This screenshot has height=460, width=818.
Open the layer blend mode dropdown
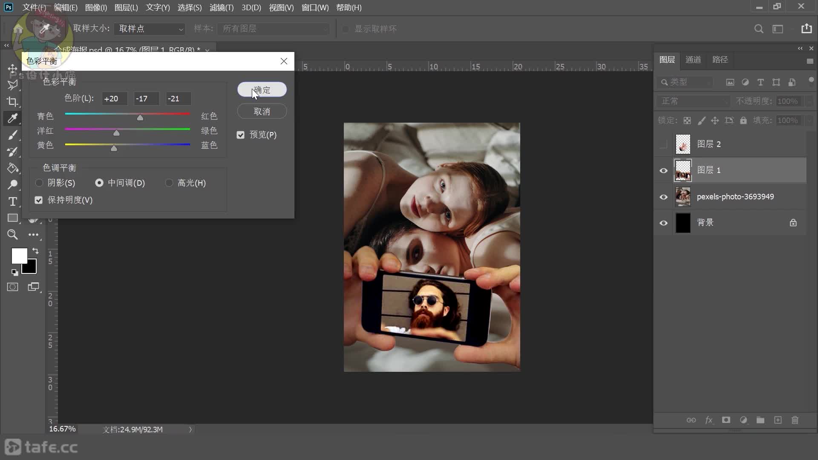[x=694, y=101]
